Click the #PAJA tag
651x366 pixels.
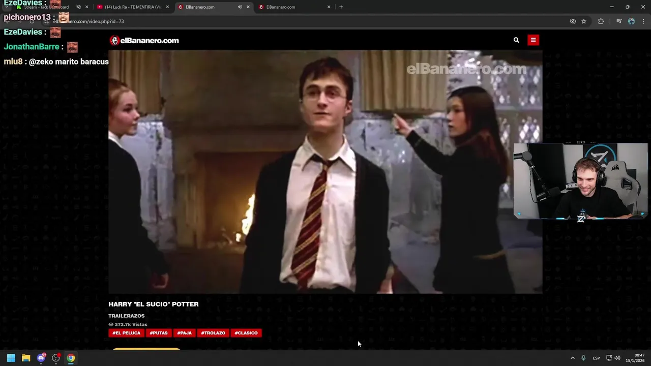point(184,333)
